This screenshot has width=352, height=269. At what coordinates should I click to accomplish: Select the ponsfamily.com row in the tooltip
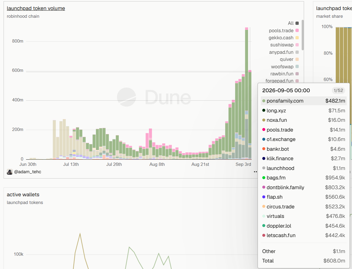(x=304, y=101)
